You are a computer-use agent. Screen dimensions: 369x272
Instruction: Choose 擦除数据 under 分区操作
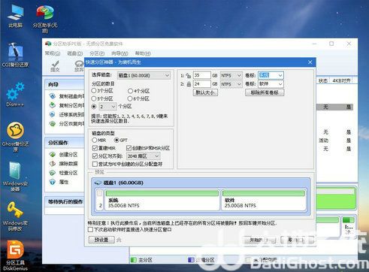pyautogui.click(x=64, y=164)
